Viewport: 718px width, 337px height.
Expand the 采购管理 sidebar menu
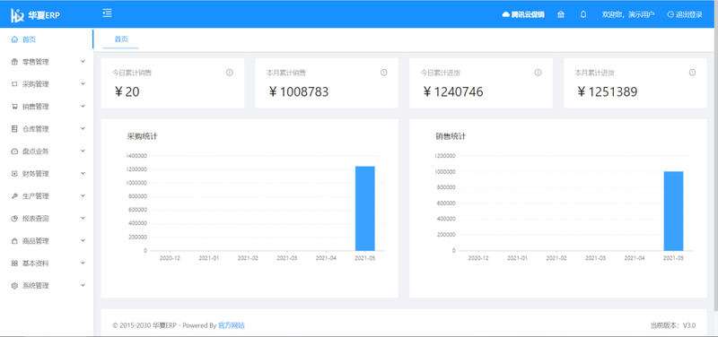pos(47,84)
